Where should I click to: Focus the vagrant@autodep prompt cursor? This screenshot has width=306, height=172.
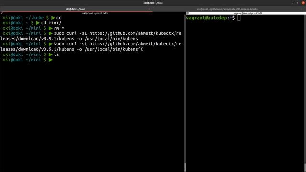point(239,18)
